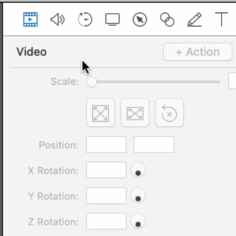Select the Screen Recording monitor icon
This screenshot has height=236, width=236.
click(112, 19)
